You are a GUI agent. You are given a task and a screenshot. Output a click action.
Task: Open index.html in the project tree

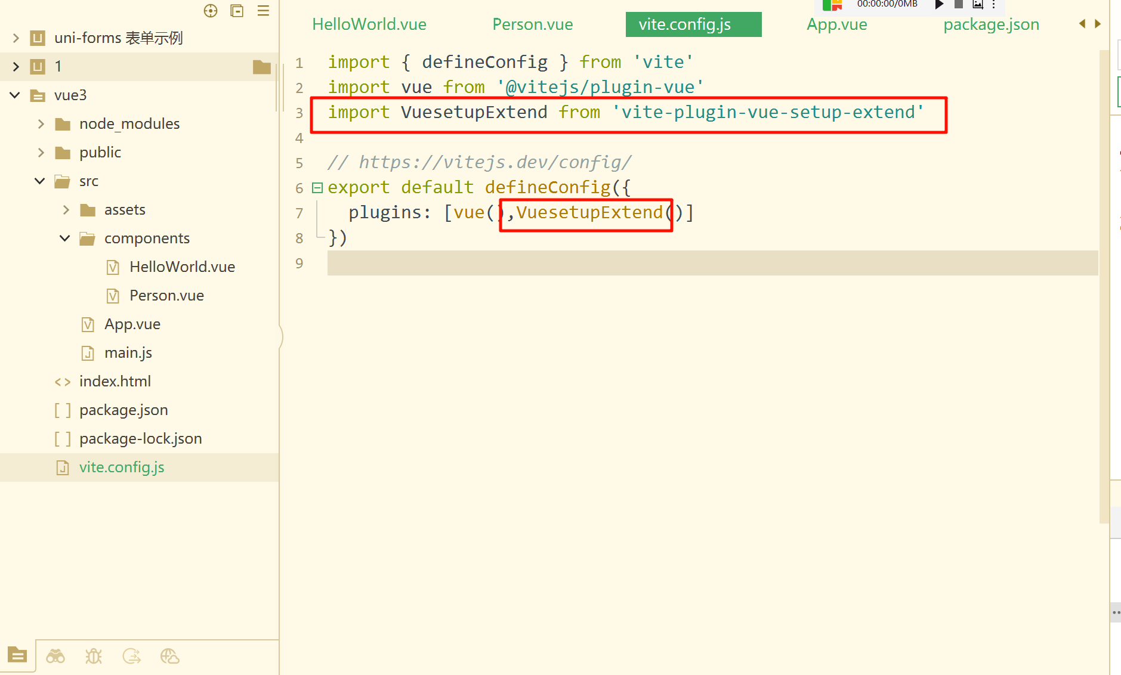[x=115, y=382]
